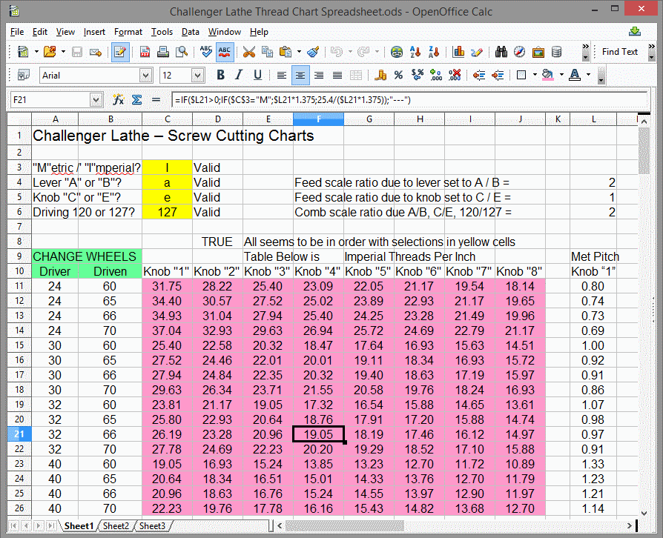The image size is (663, 538).
Task: Toggle Underline formatting
Action: (257, 76)
